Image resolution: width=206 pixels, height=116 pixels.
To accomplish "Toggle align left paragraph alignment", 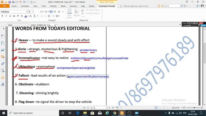I will (51, 12).
